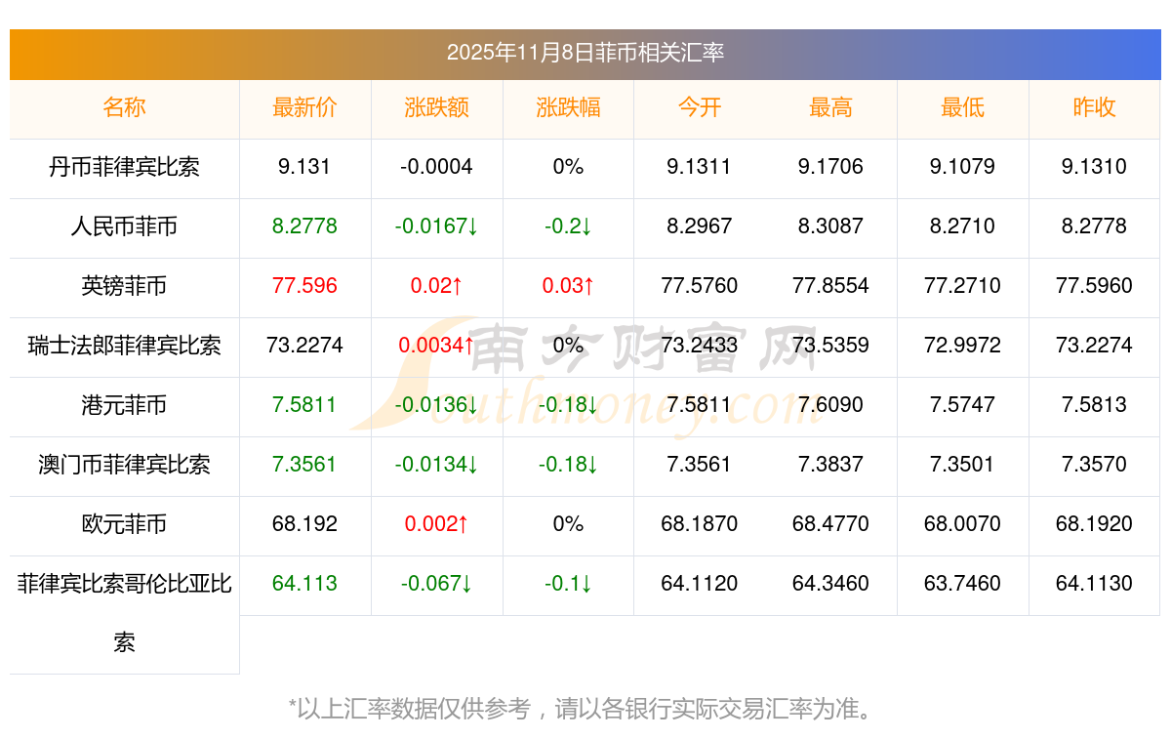Click the 澳门币菲律宾比索 row name

point(124,465)
